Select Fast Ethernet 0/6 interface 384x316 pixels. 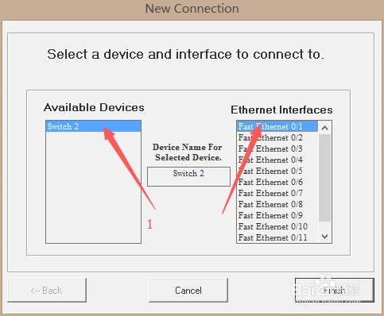(277, 182)
